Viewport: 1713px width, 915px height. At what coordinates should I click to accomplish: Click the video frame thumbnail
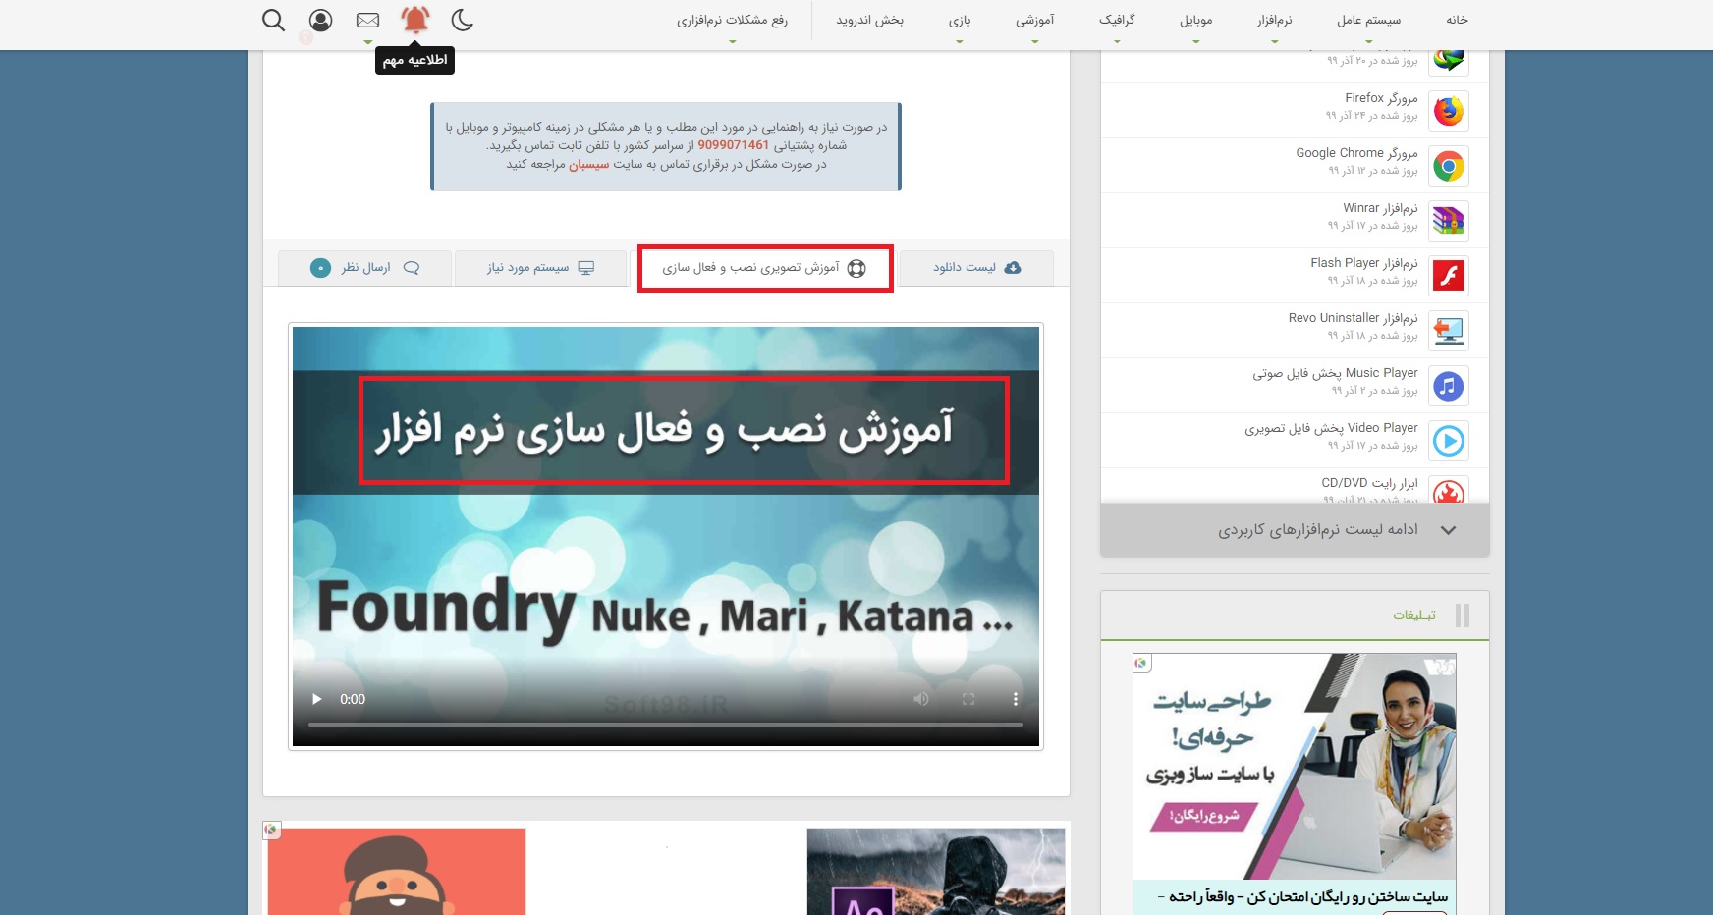(x=666, y=536)
